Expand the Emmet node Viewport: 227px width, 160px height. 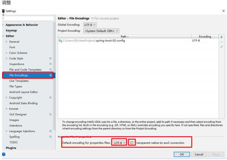click(7, 109)
